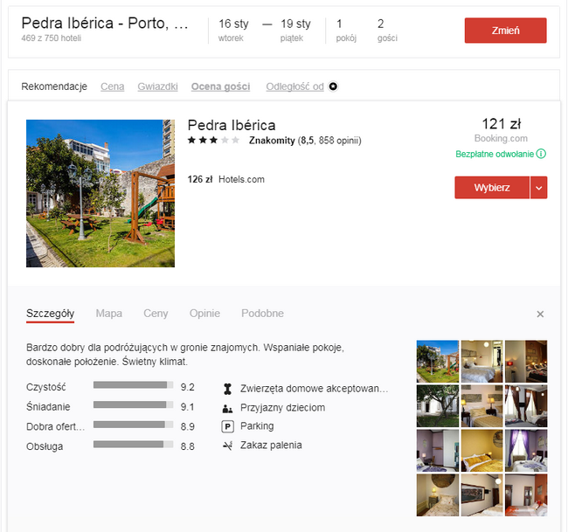Open the check-in date 16 sty
This screenshot has width=568, height=532.
[233, 29]
